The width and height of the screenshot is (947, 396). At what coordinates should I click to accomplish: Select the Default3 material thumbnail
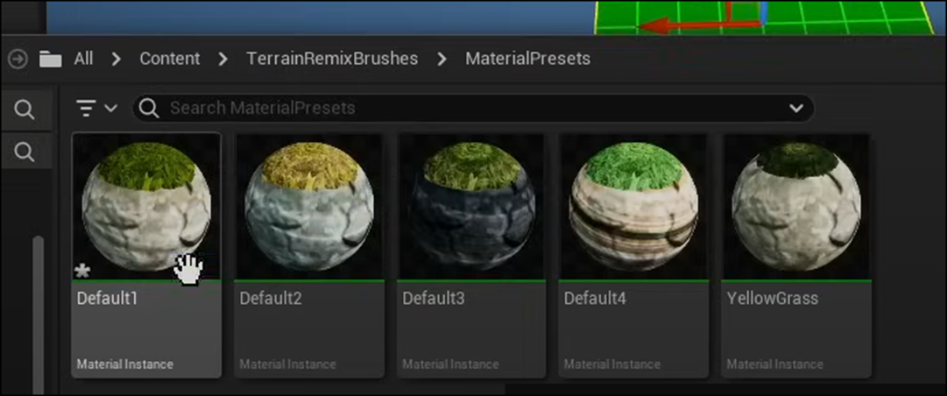click(x=472, y=207)
